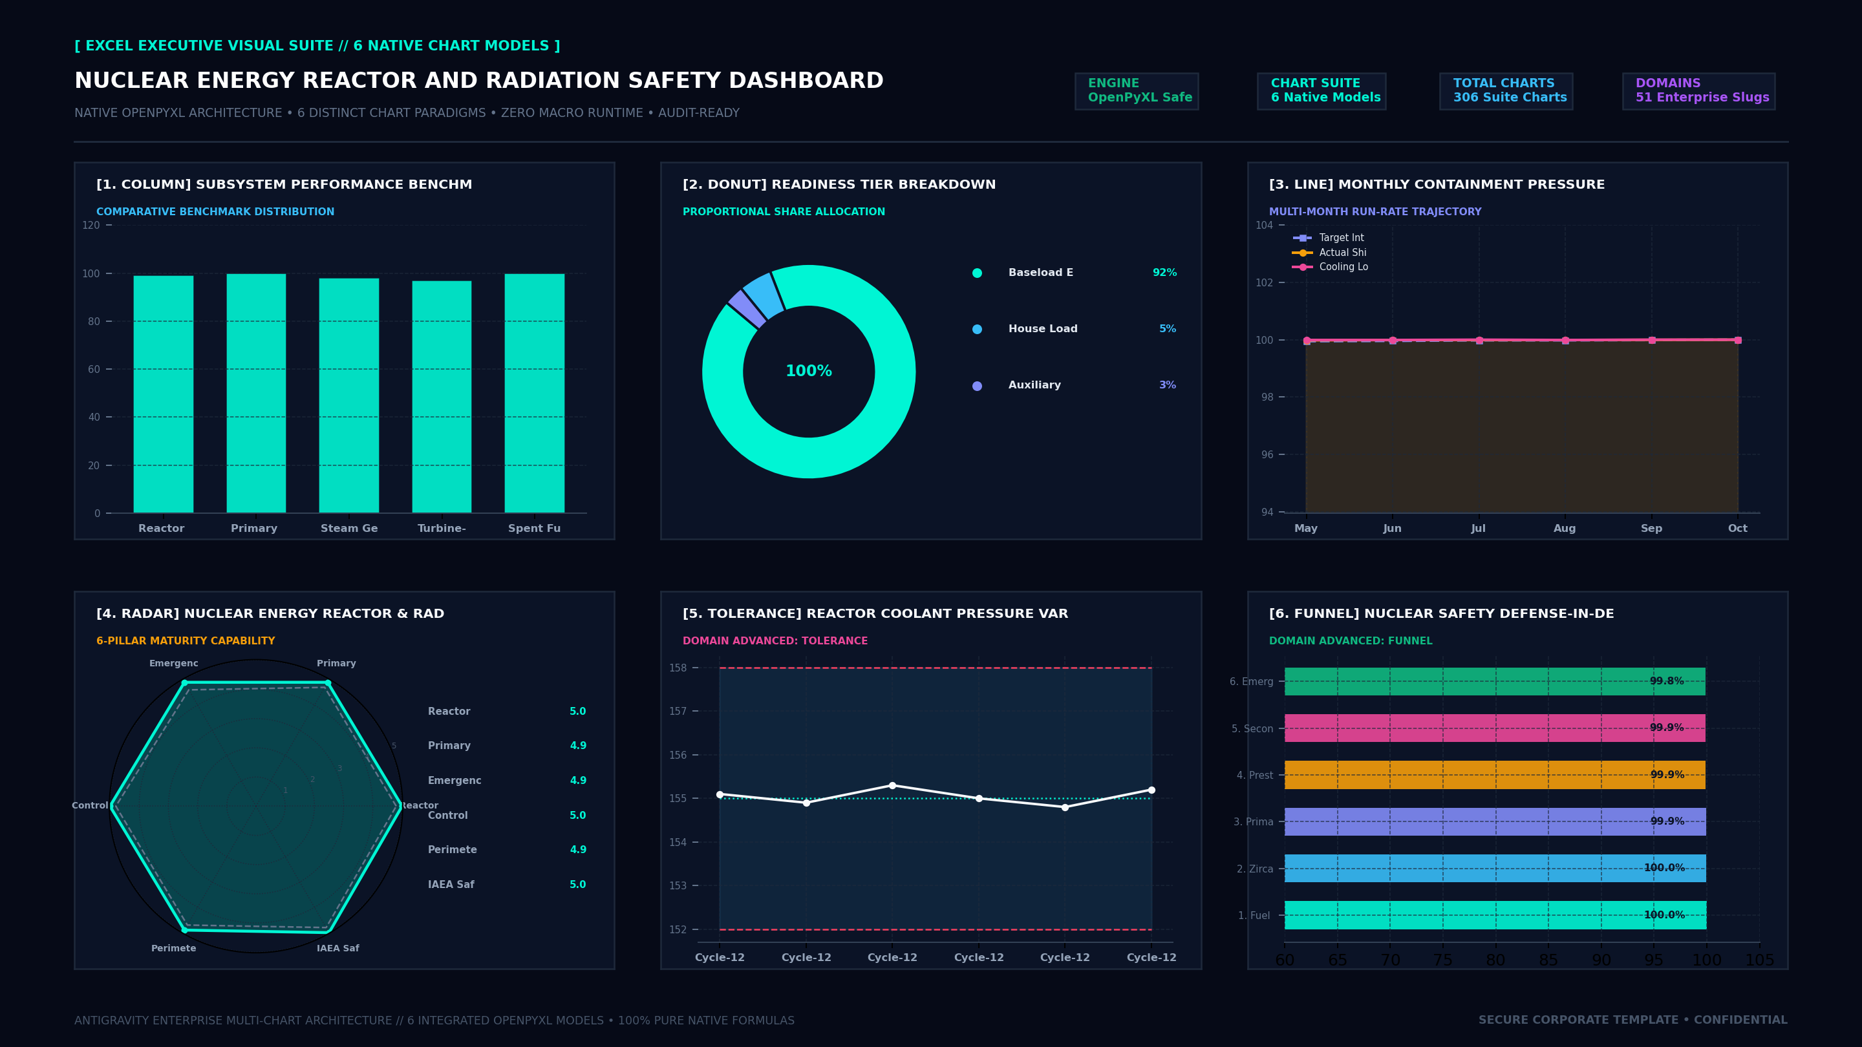Click the May data point on the line chart
This screenshot has width=1862, height=1047.
tap(1306, 341)
